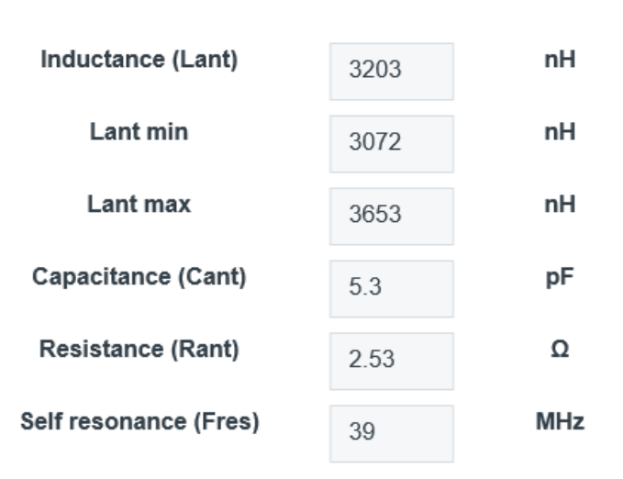Focus the Lant min value field
Screen dimensions: 623x479
(392, 143)
